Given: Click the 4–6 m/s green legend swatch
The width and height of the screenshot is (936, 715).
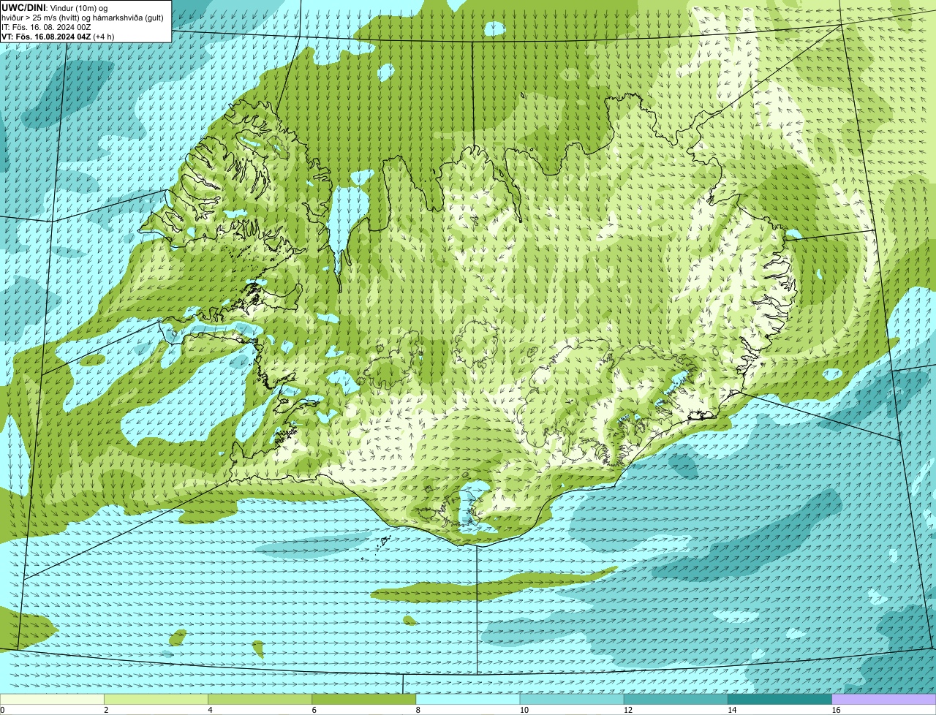Looking at the screenshot, I should click(260, 699).
